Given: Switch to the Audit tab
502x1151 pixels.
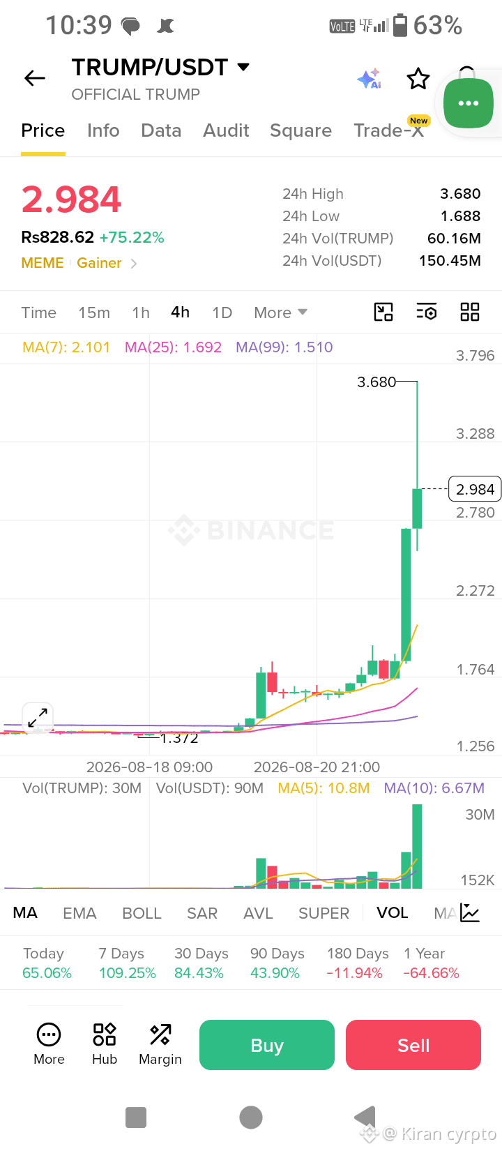Looking at the screenshot, I should (226, 130).
